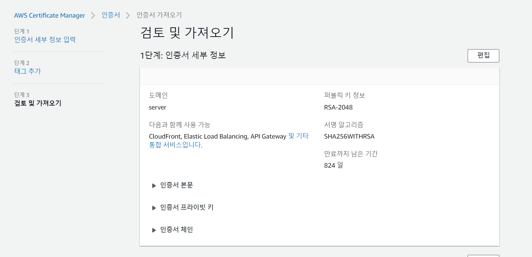
Task: Click the 퍼블릭 키 정보 label
Action: pyautogui.click(x=345, y=95)
